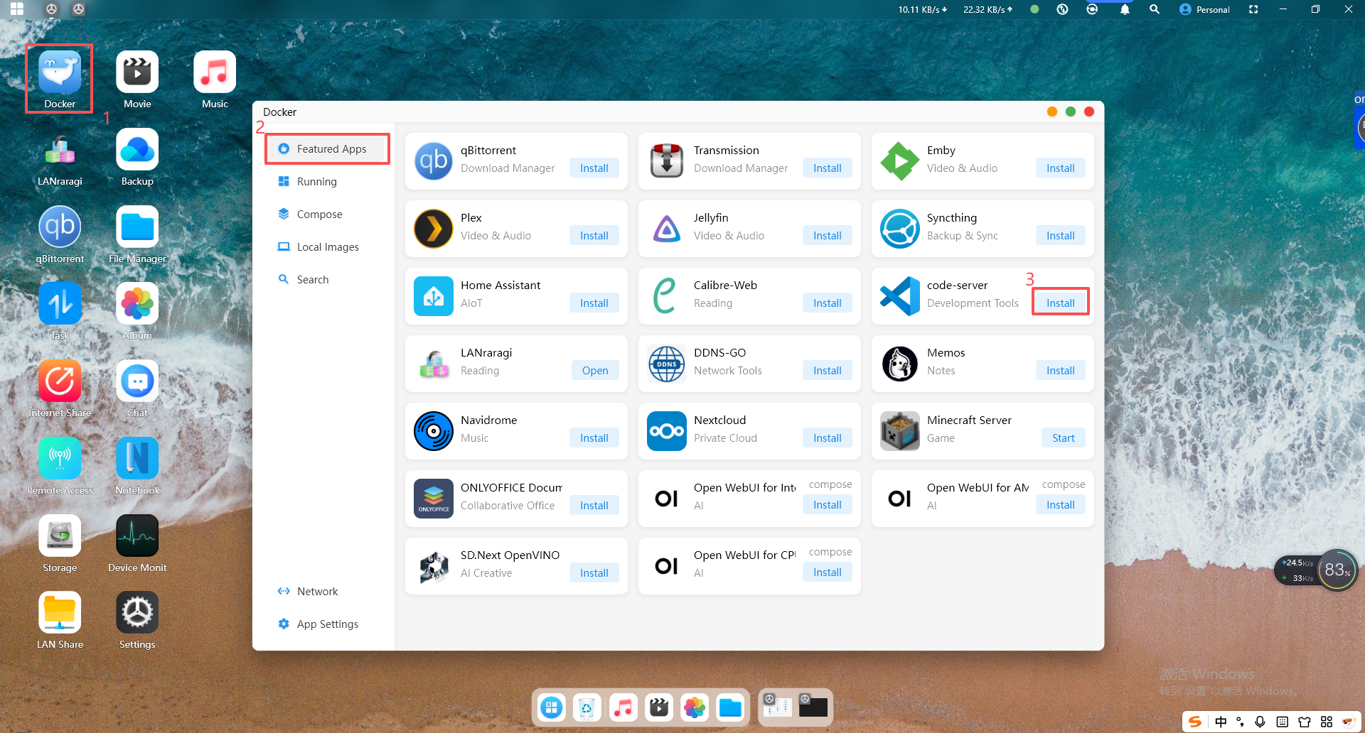Open the launchpad icon in the dock
1365x733 pixels.
tap(552, 707)
